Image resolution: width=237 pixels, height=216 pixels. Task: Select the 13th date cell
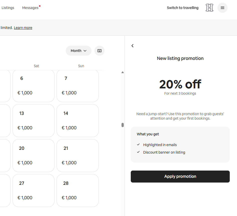(x=33, y=121)
